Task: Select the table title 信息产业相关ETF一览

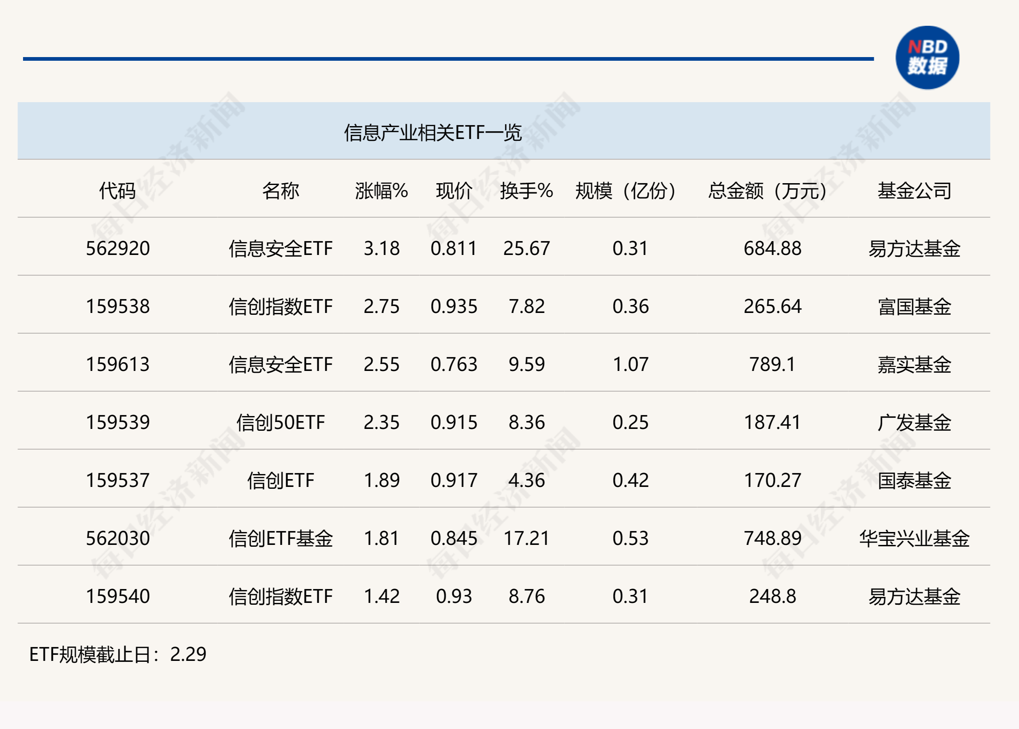Action: tap(433, 133)
